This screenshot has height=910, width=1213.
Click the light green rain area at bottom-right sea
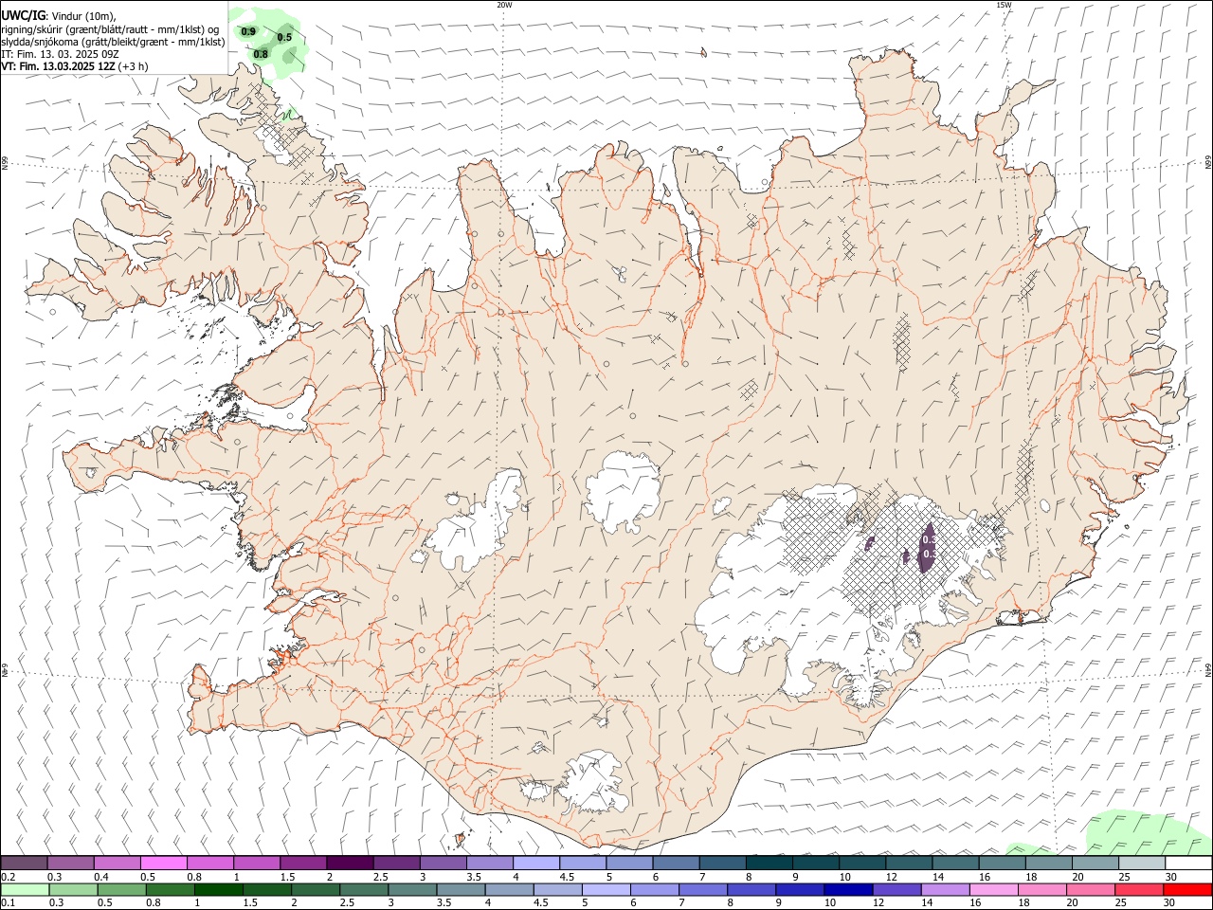click(x=1147, y=831)
